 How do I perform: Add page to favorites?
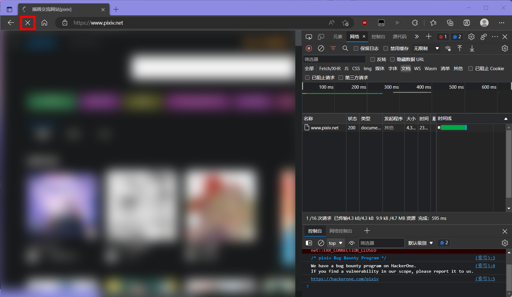tap(345, 23)
